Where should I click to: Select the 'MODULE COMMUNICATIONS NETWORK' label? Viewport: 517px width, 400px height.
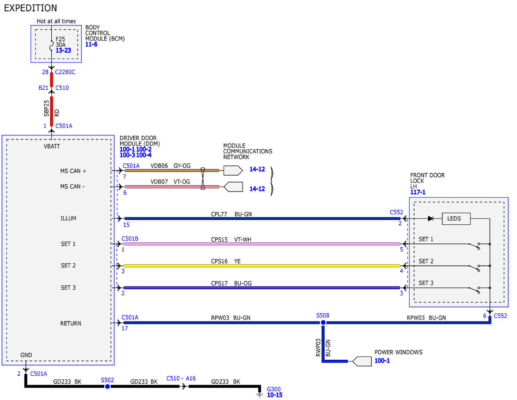coord(248,151)
